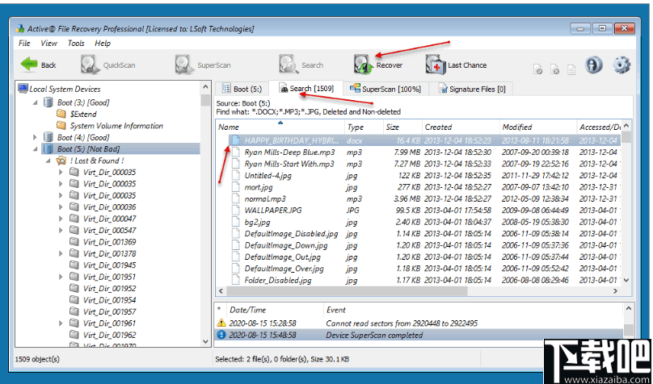Image resolution: width=653 pixels, height=384 pixels.
Task: Sort files by the Type column header
Action: (x=364, y=127)
